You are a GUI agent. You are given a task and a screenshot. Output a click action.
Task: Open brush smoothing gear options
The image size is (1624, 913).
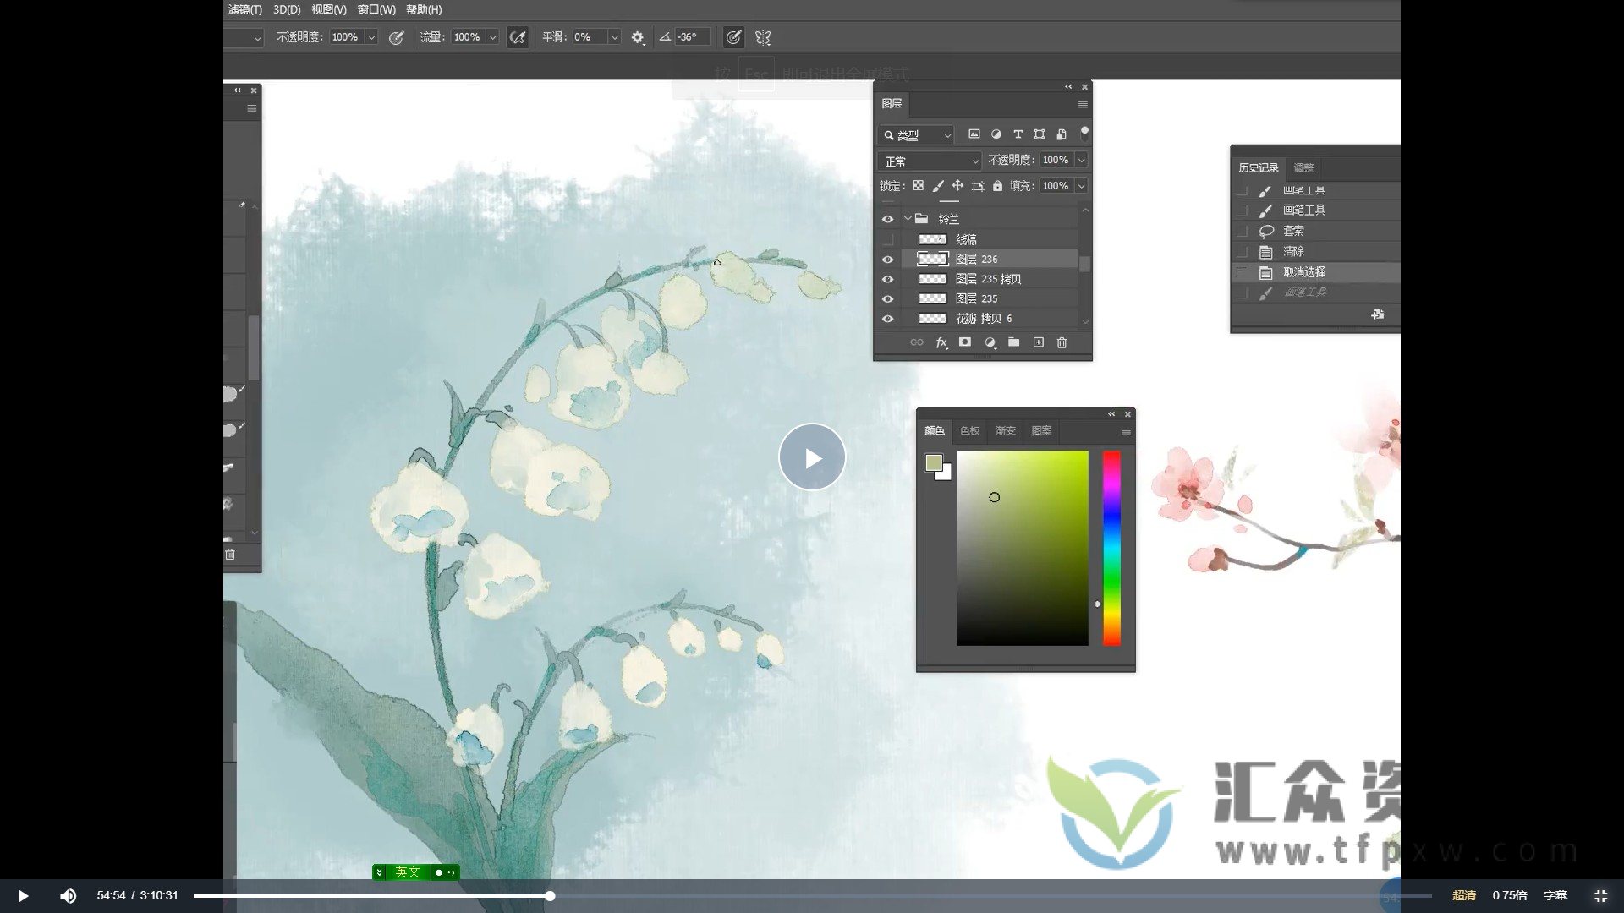pyautogui.click(x=638, y=37)
